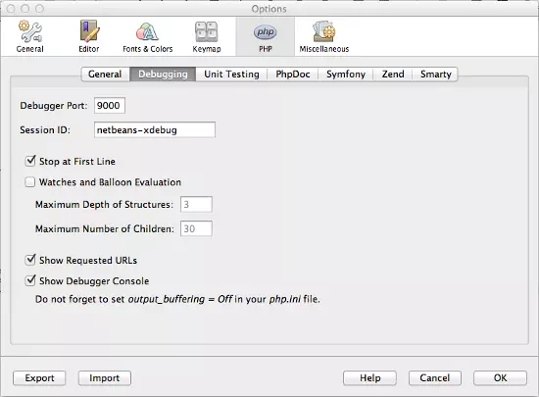Screen dimensions: 539x397
Task: Switch to the Unit Testing tab
Action: [231, 74]
